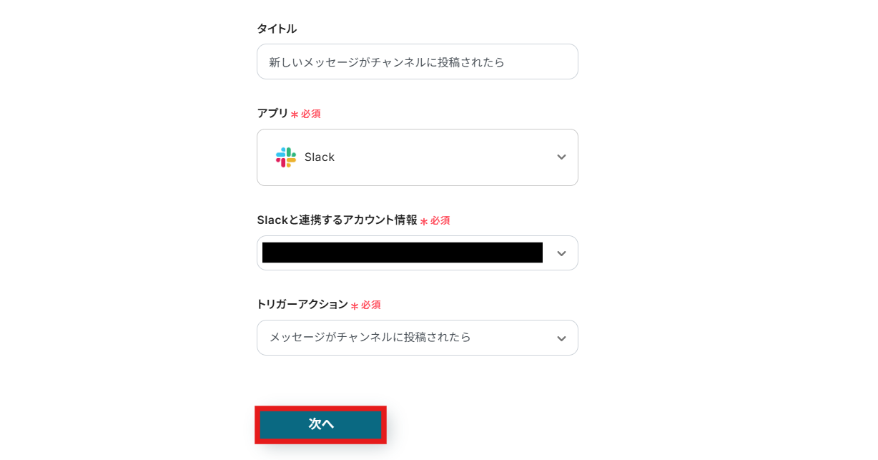This screenshot has width=878, height=460.
Task: Click the 必須 tag beside アプリ
Action: [x=310, y=114]
